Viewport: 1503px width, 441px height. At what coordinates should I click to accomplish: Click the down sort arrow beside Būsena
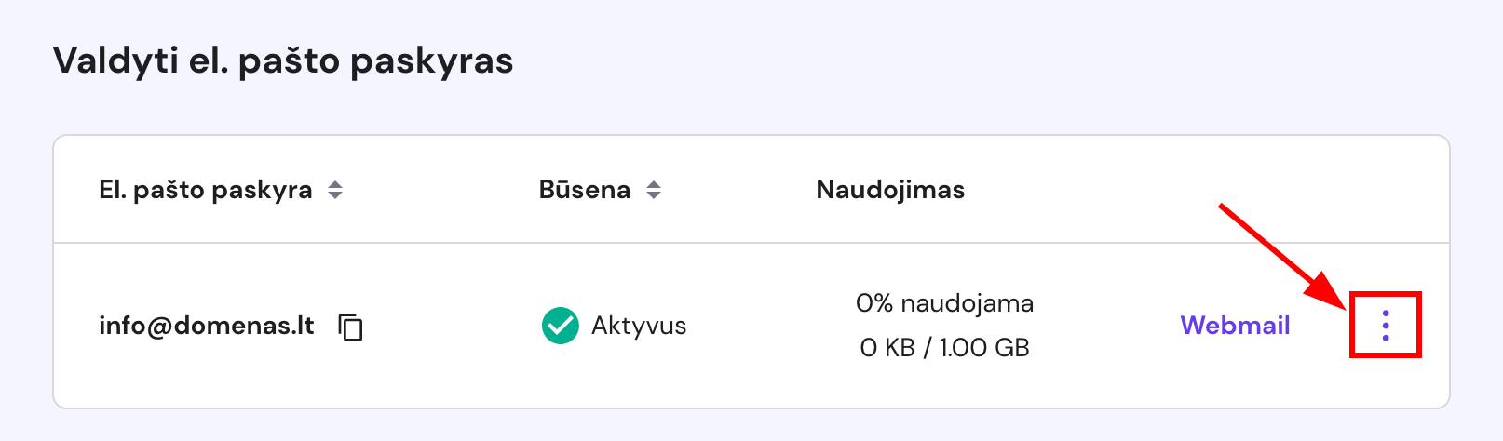654,196
